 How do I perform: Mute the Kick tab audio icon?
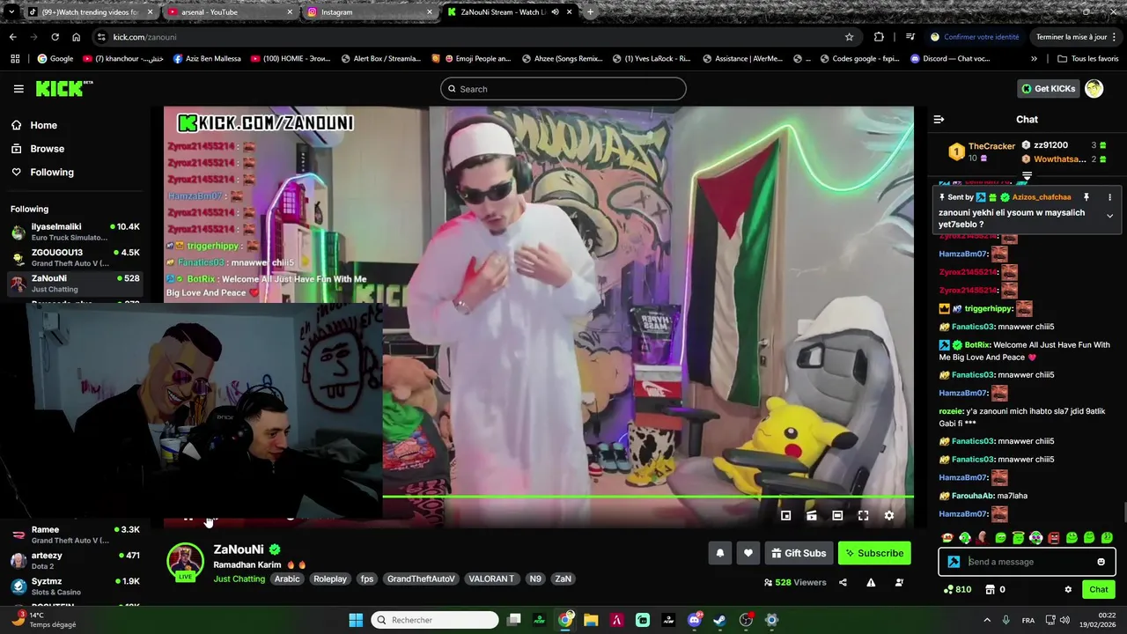click(555, 12)
